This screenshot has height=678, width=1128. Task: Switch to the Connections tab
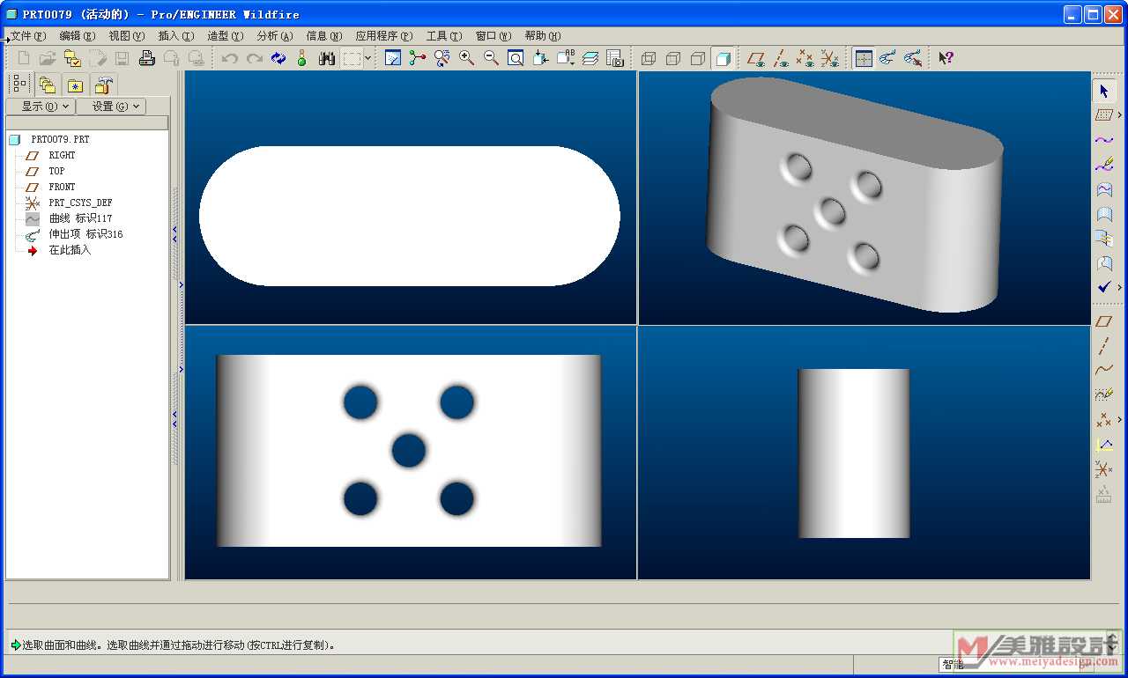(x=104, y=85)
